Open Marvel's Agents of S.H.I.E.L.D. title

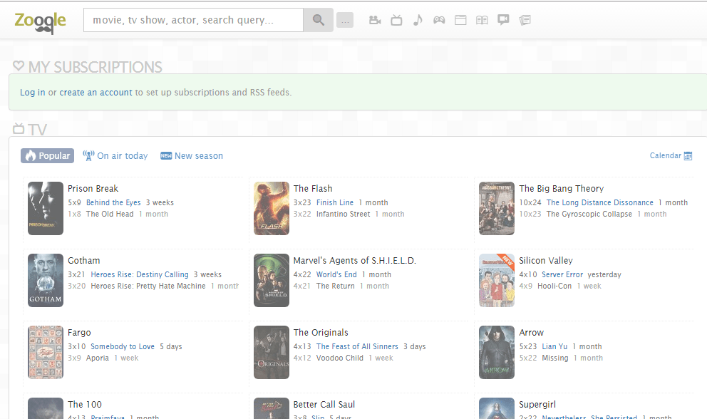point(355,261)
